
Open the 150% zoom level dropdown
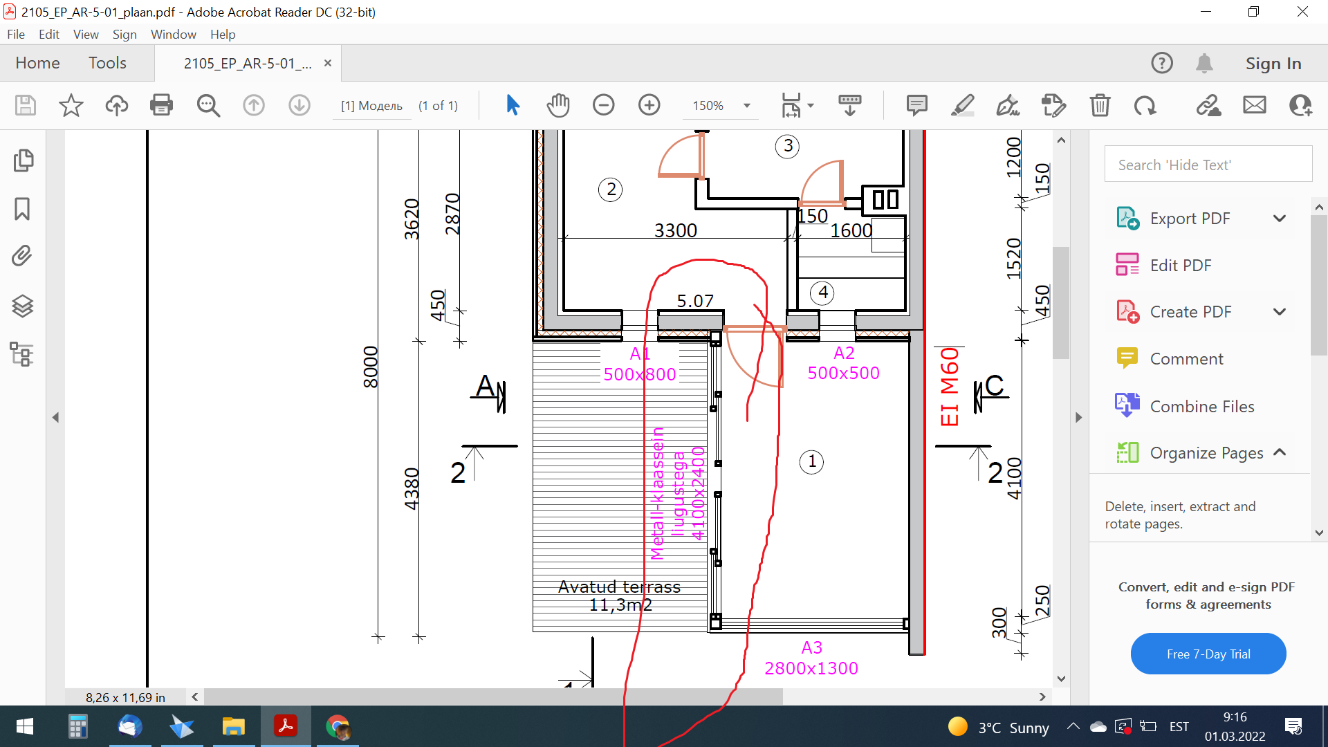click(x=747, y=106)
